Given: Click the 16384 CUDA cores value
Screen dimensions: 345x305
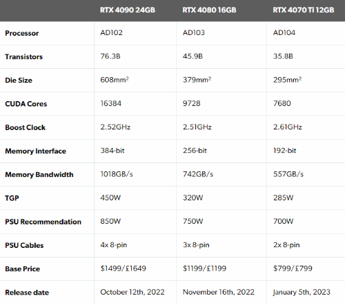Looking at the screenshot, I should (110, 103).
